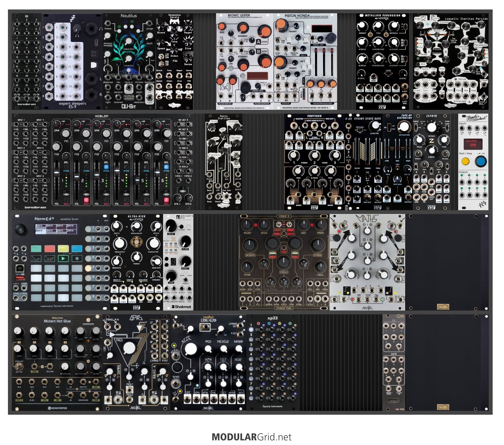
Task: Select the Loquelic Iteritas Percido module
Action: [x=451, y=62]
